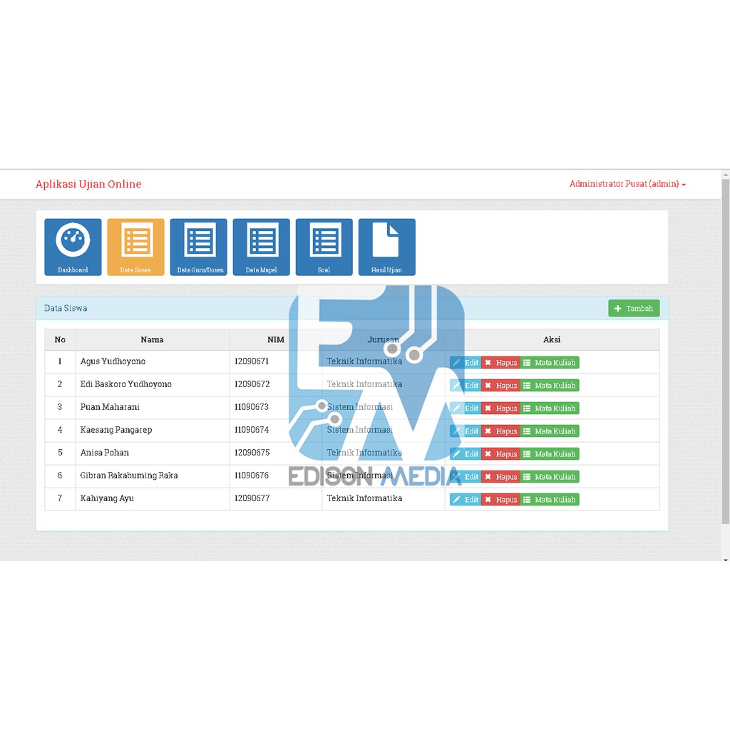
Task: Open Administrator Pusat (admin) dropdown
Action: click(627, 184)
